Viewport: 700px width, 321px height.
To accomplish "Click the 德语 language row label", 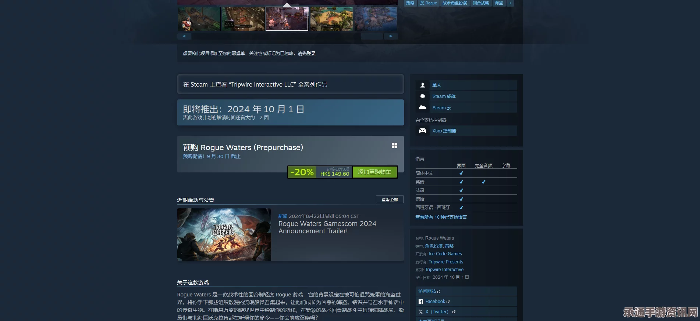I will [420, 199].
